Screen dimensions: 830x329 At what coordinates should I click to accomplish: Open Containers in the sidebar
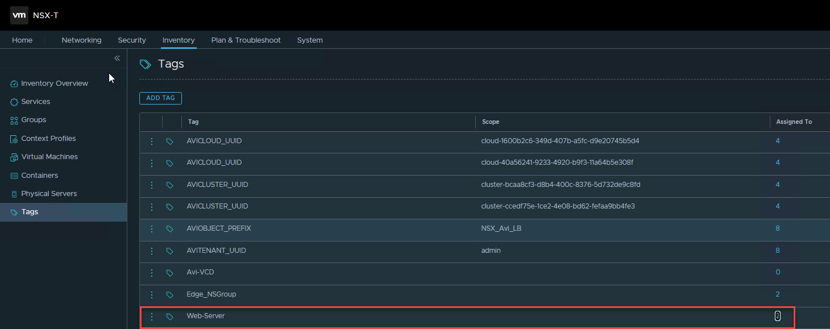click(39, 176)
